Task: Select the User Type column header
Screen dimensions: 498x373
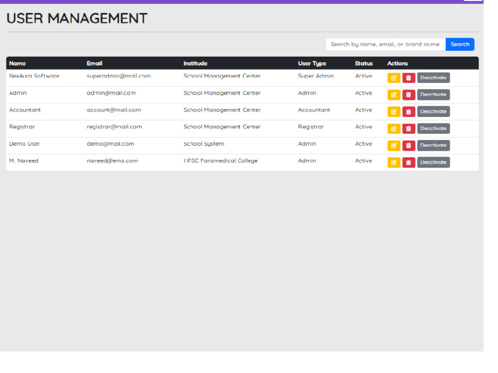Action: [312, 64]
